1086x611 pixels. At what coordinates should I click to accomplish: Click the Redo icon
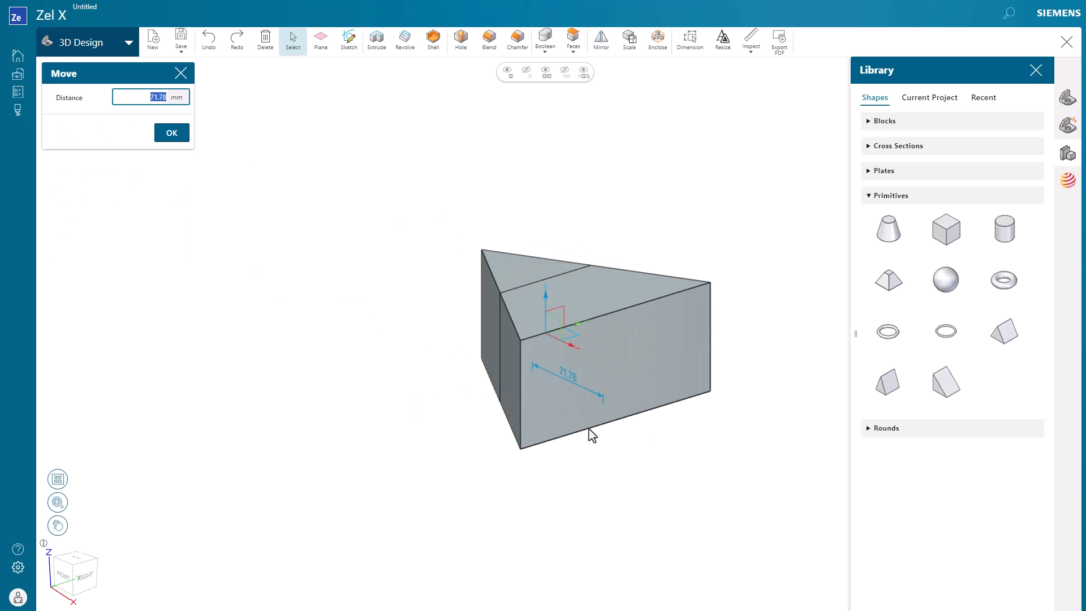[237, 40]
